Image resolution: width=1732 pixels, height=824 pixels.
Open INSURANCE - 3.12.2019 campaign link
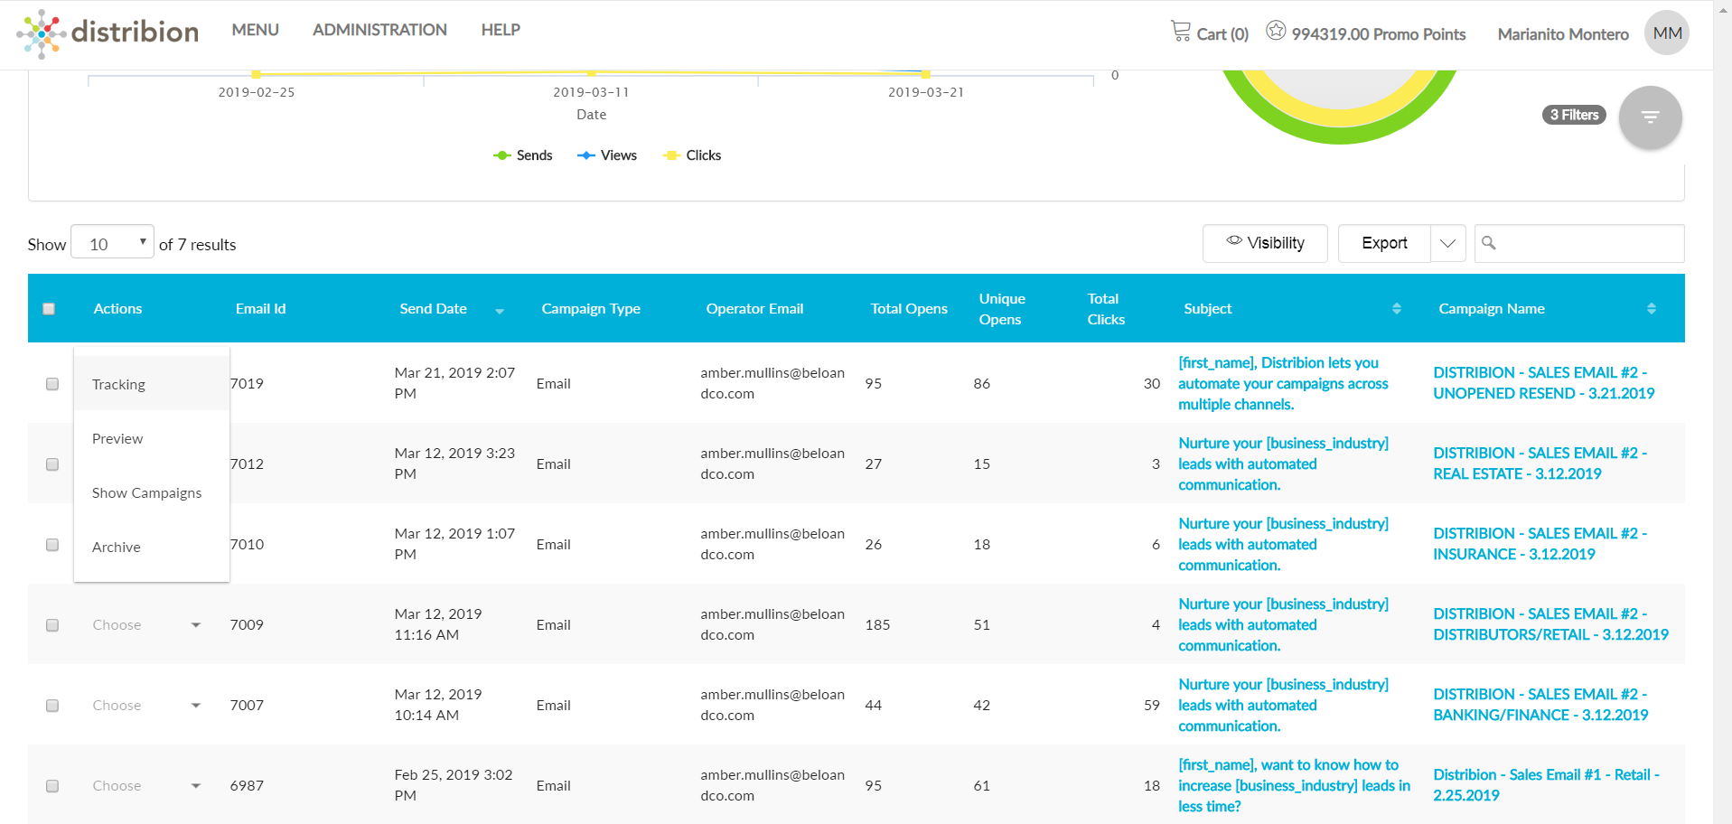[1540, 544]
